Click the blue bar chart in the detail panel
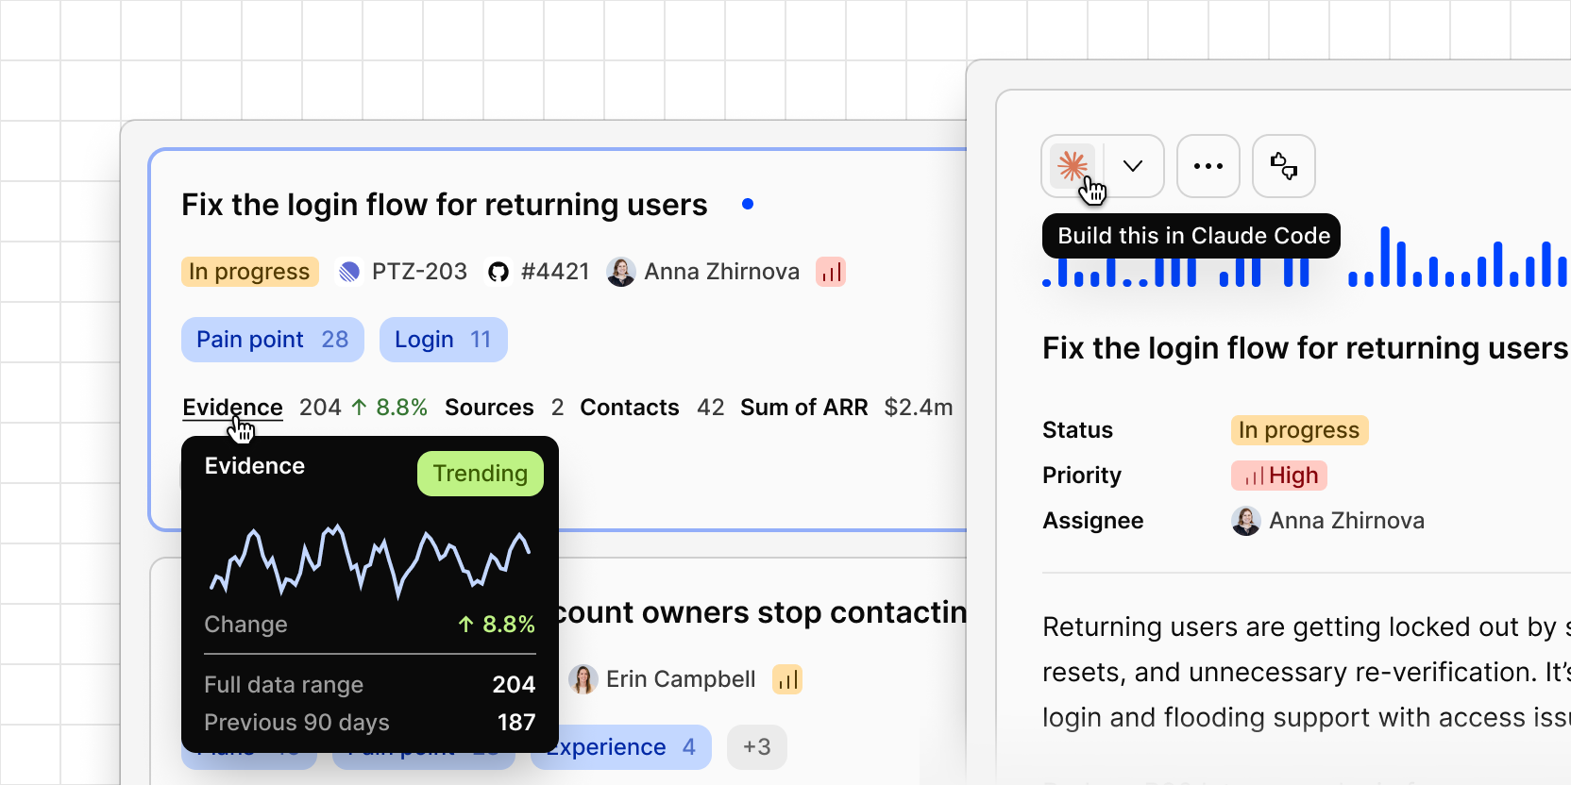 (x=1307, y=257)
